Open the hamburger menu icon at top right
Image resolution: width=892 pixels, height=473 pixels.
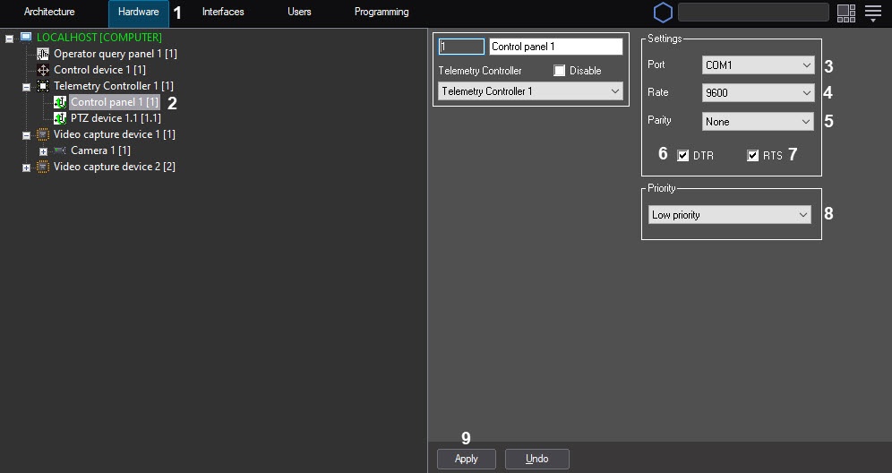point(873,13)
